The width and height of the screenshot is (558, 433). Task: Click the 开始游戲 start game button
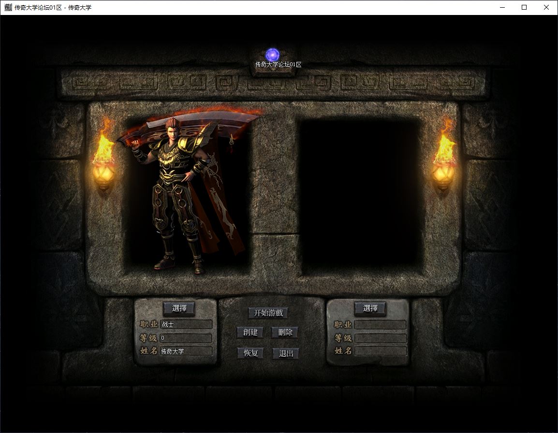(x=268, y=313)
